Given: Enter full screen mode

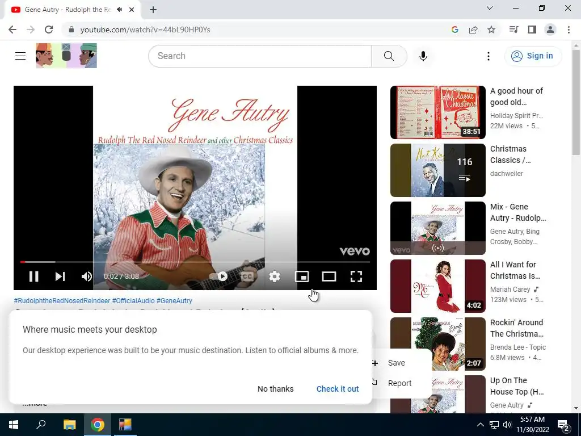Looking at the screenshot, I should click(356, 276).
